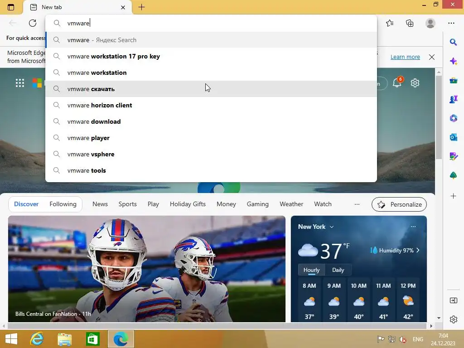
Task: Open the Bills Central news thumbnail
Action: pos(147,269)
